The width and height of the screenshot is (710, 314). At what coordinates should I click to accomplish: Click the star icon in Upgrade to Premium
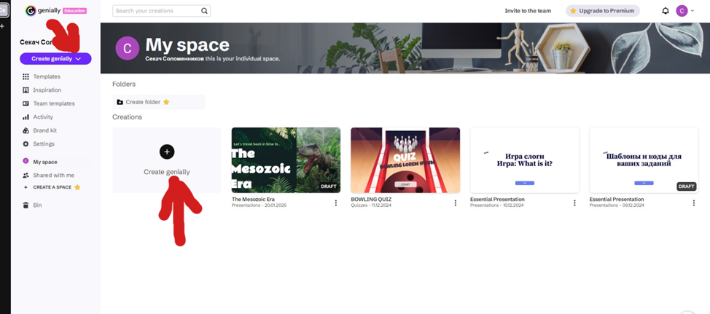click(573, 11)
